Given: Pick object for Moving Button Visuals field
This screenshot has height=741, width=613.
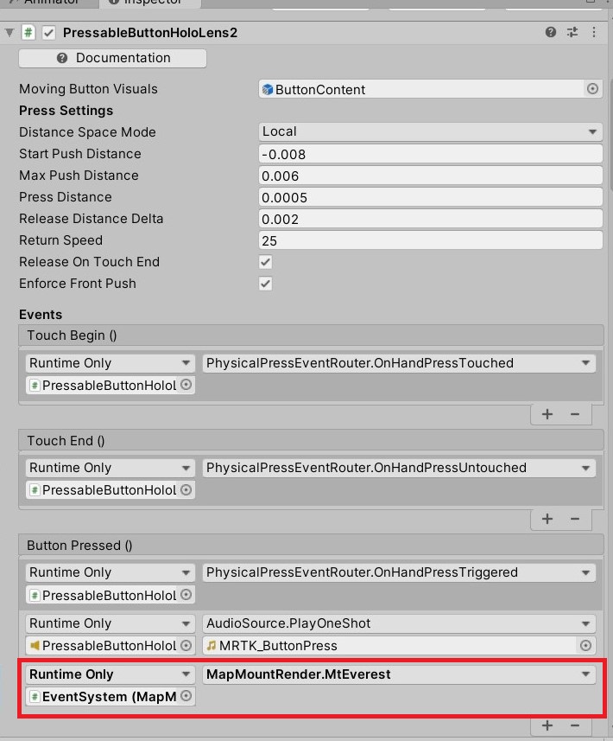Looking at the screenshot, I should (x=592, y=89).
